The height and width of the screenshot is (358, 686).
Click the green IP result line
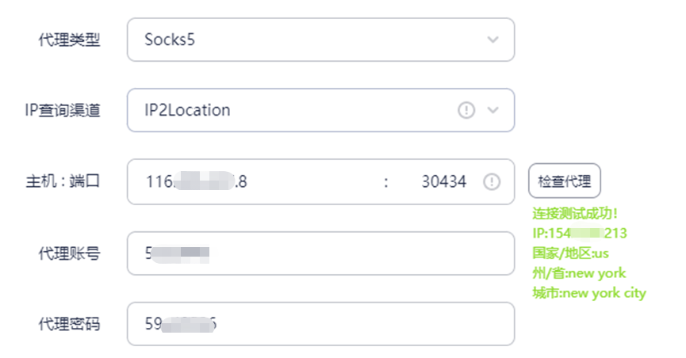580,233
